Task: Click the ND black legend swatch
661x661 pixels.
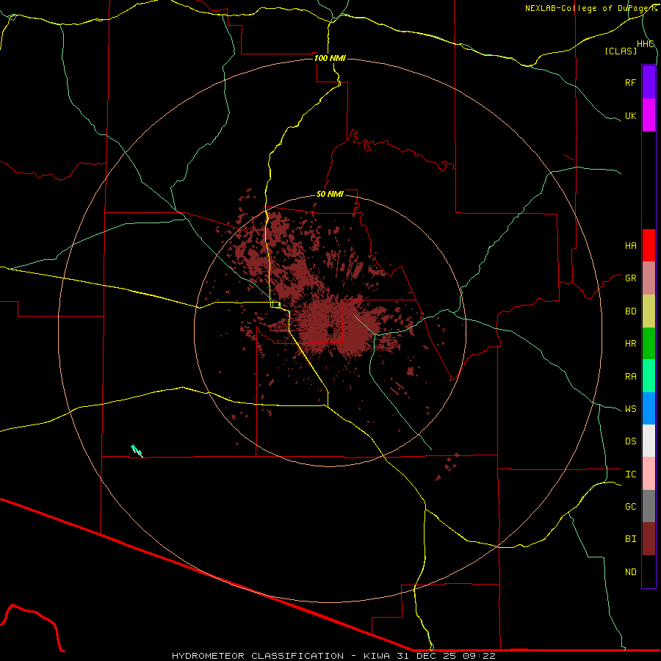Action: click(x=649, y=571)
